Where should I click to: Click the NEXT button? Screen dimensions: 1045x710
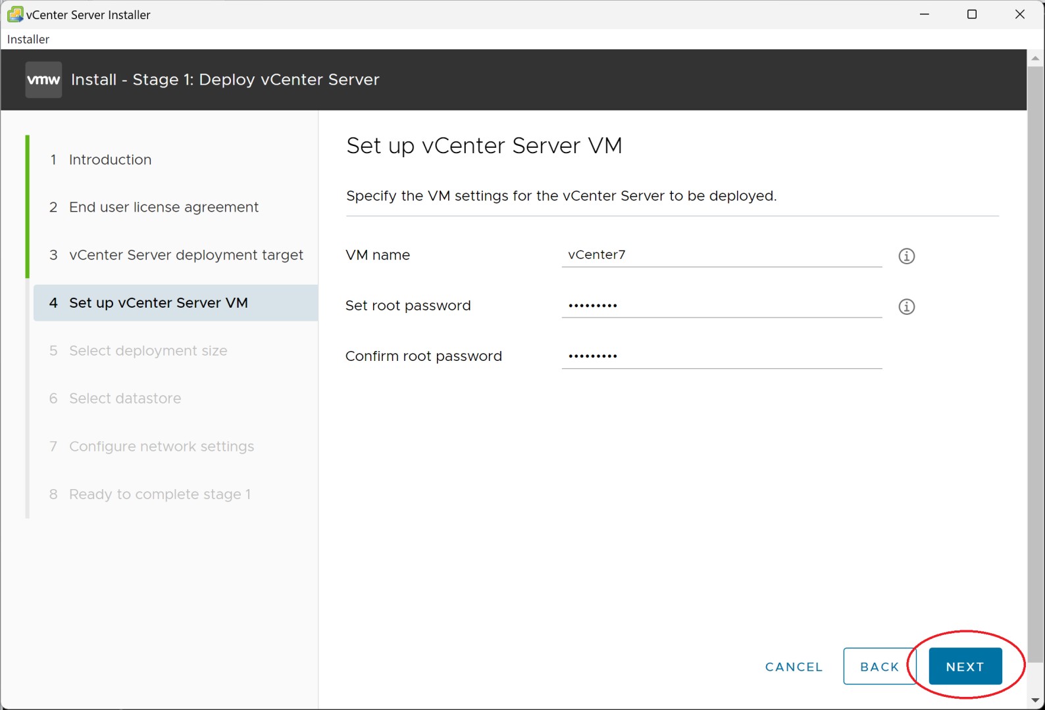click(965, 667)
